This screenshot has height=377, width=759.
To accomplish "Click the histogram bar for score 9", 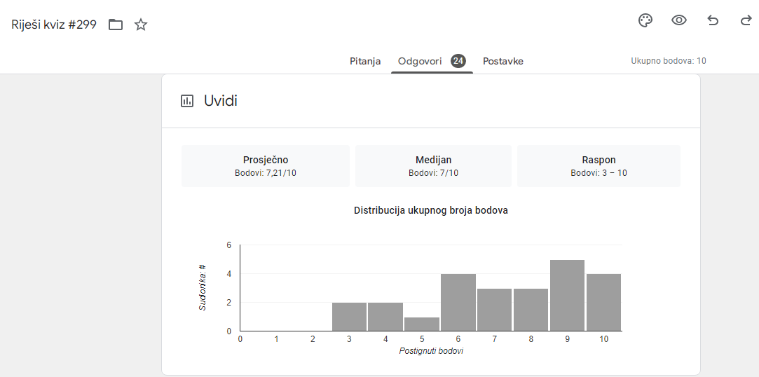I will pyautogui.click(x=567, y=295).
